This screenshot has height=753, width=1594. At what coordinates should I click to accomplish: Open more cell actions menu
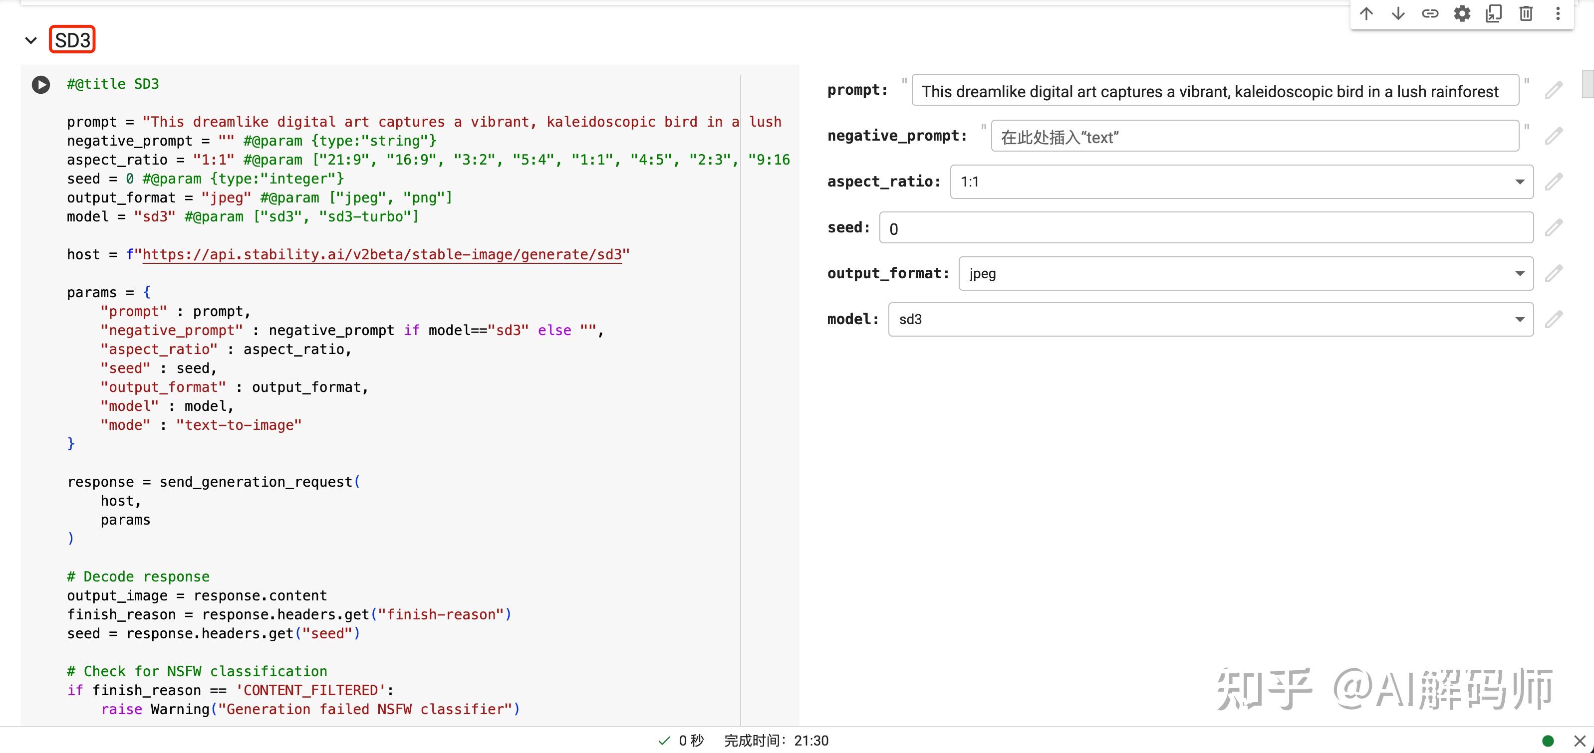[1558, 13]
